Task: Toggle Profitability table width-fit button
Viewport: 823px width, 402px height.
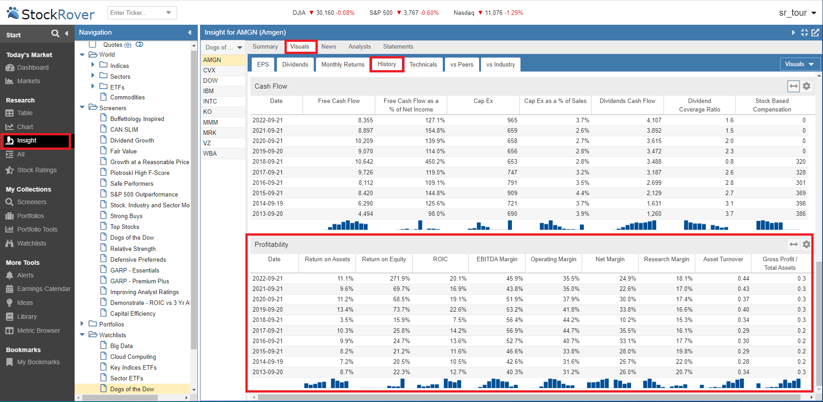Action: click(x=794, y=244)
